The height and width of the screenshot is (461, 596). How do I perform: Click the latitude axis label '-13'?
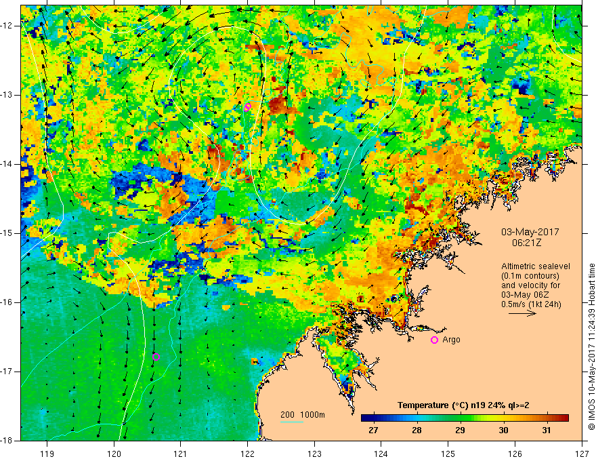point(7,95)
